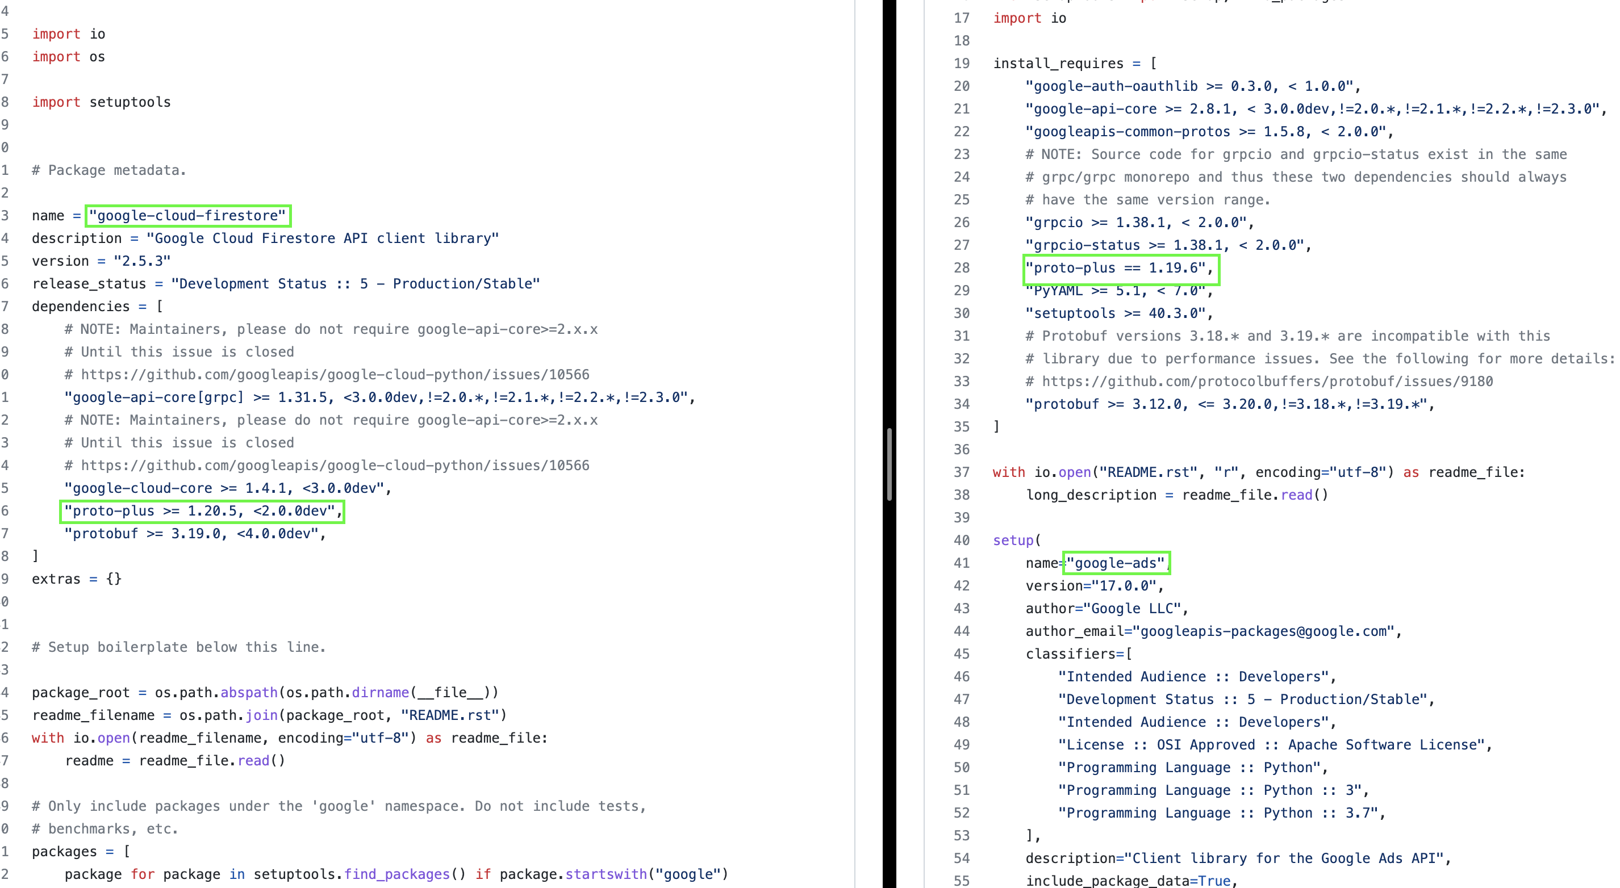Select the highlighted google-cloud-firestore package name

pos(187,215)
